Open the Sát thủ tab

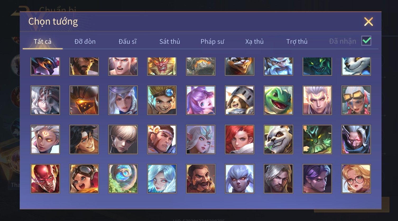coord(170,42)
